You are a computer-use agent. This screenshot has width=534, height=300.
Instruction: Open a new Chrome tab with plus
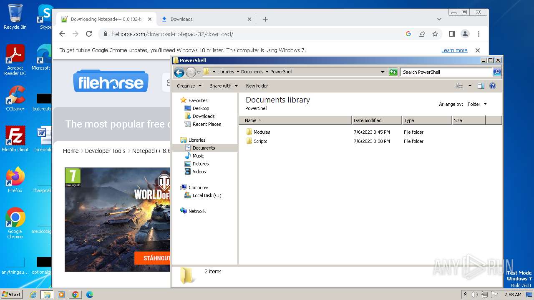point(265,19)
